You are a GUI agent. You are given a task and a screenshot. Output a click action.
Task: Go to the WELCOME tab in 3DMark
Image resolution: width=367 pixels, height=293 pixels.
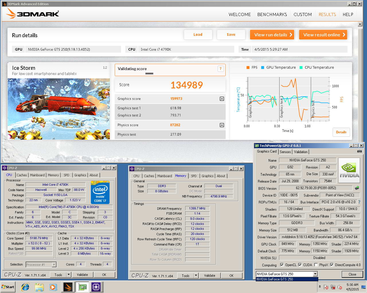pyautogui.click(x=240, y=14)
